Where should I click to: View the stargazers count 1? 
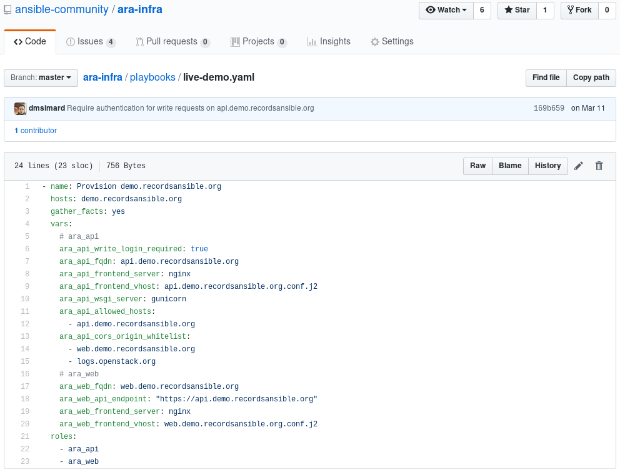(x=545, y=10)
